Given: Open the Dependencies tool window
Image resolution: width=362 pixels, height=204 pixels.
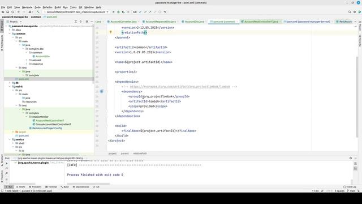Looking at the screenshot, I should coord(81,186).
